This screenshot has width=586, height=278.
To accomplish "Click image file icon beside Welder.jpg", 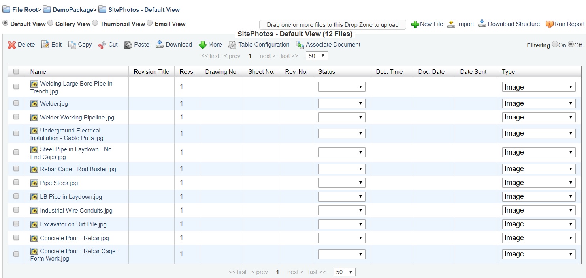I will click(34, 104).
